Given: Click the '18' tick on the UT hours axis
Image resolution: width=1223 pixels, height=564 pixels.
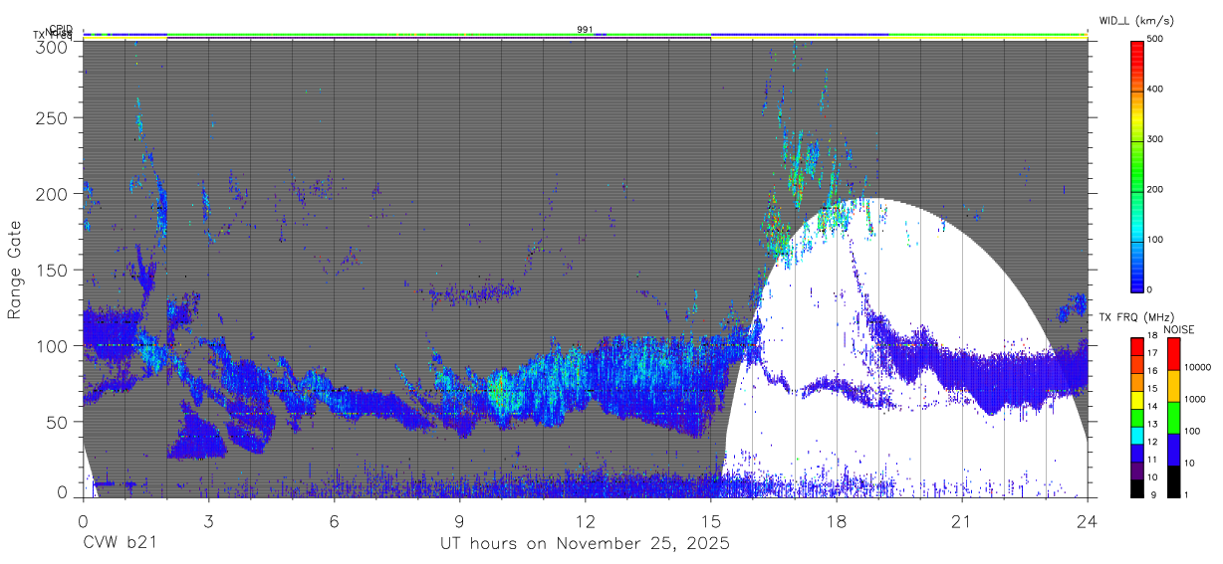Looking at the screenshot, I should (x=837, y=521).
